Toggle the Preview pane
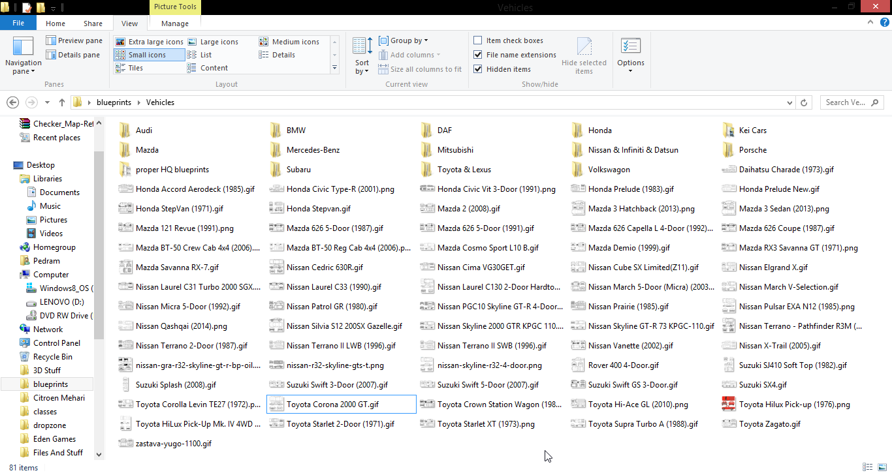 (74, 40)
